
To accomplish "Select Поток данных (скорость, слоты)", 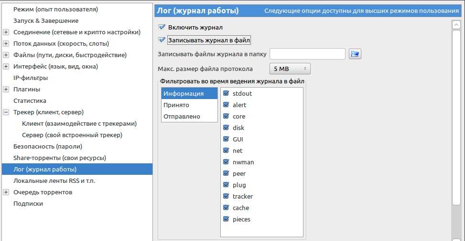I will (x=61, y=43).
